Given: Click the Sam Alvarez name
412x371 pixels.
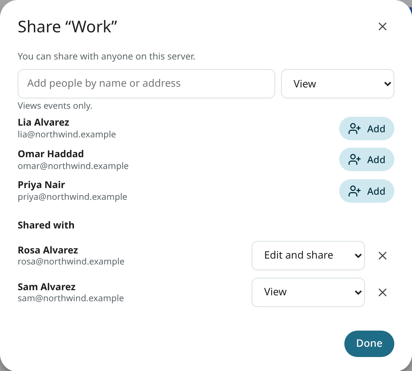Looking at the screenshot, I should (x=46, y=287).
